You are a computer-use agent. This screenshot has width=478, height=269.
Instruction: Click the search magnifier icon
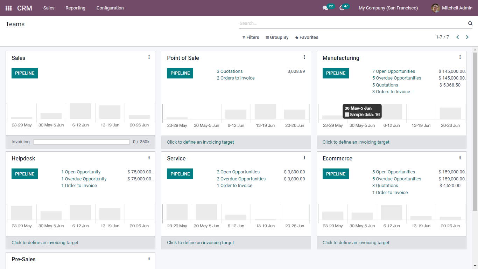coord(470,23)
